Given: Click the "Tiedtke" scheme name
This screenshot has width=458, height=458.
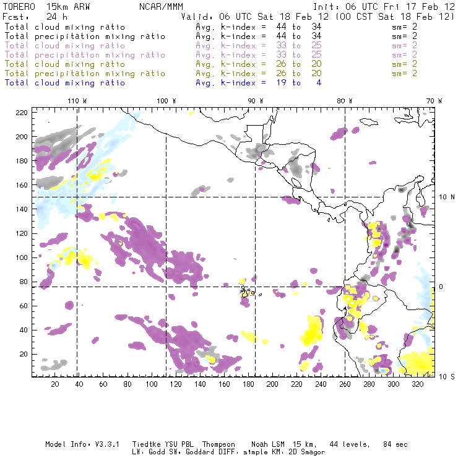Looking at the screenshot, I should [x=146, y=444].
